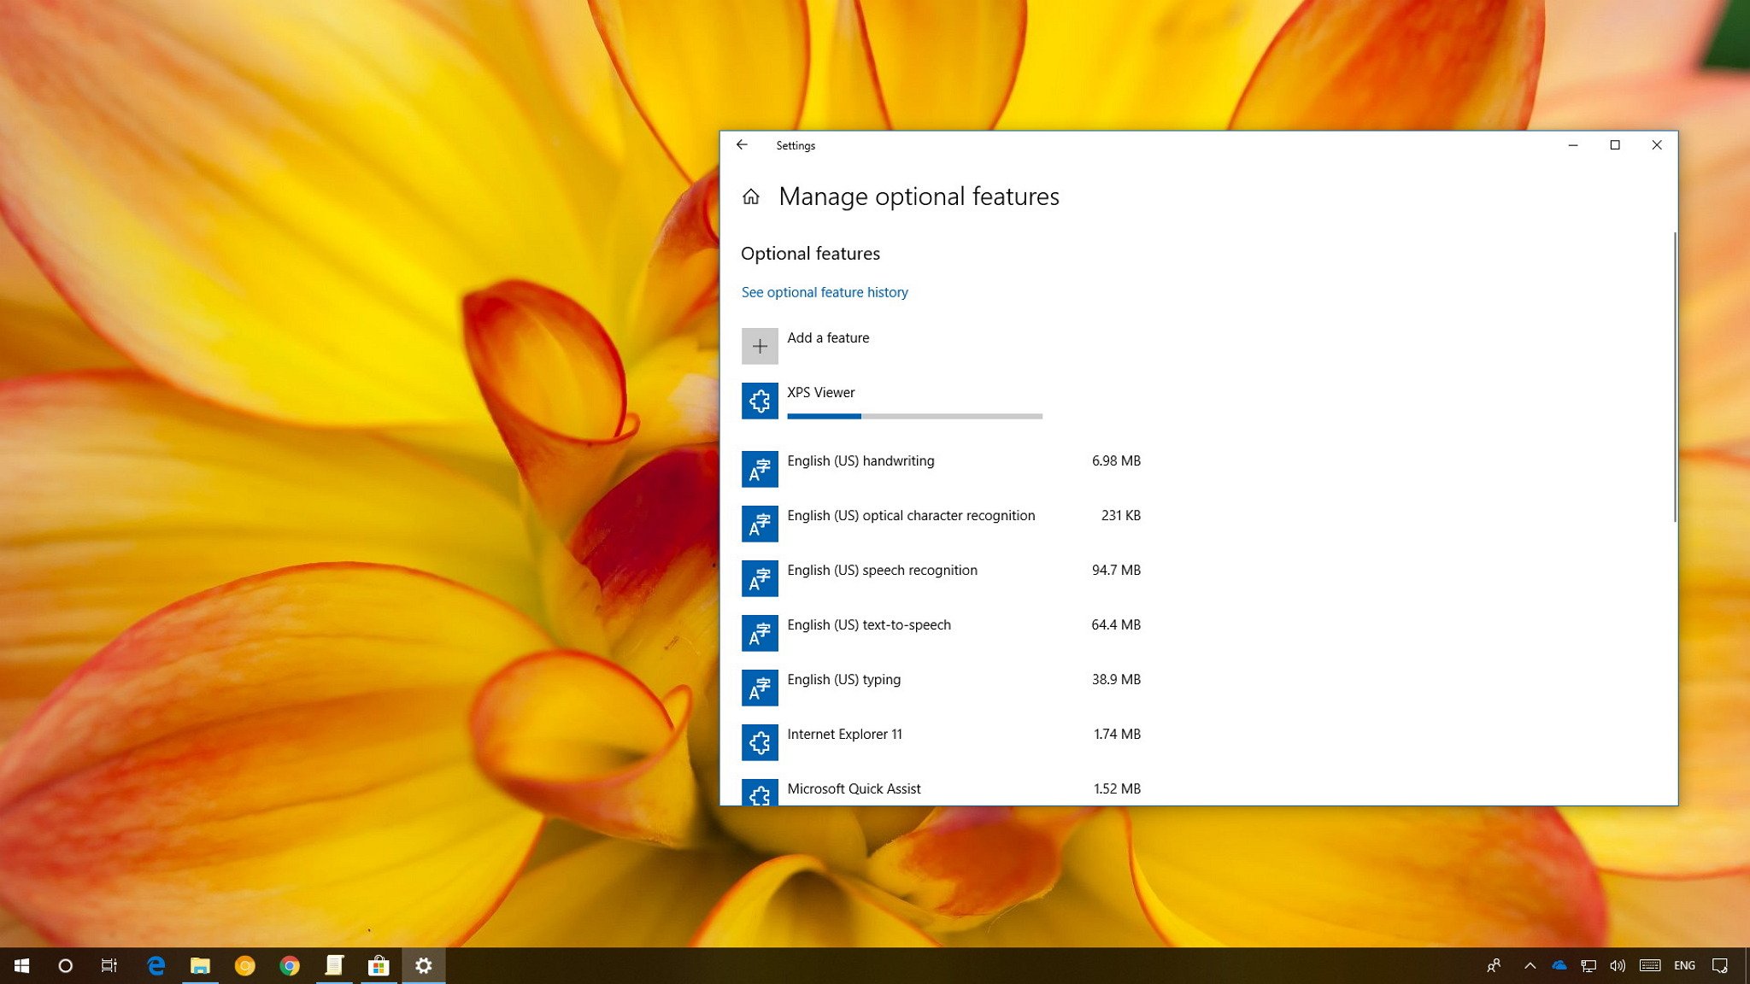The image size is (1750, 984).
Task: Click the English (US) typing language icon
Action: tap(760, 688)
